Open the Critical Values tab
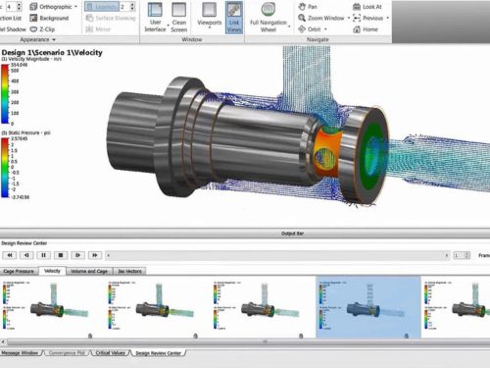 (111, 353)
